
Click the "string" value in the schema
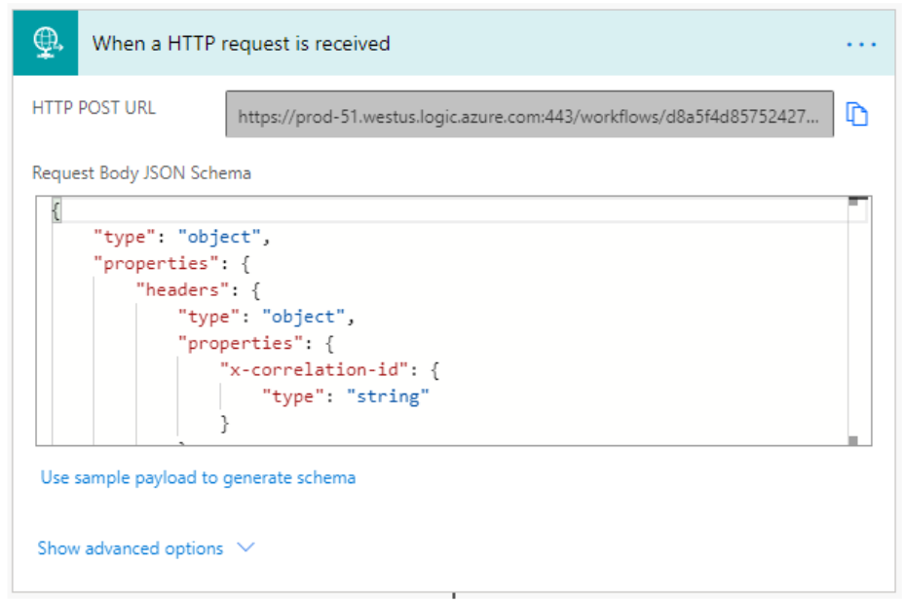pyautogui.click(x=388, y=396)
